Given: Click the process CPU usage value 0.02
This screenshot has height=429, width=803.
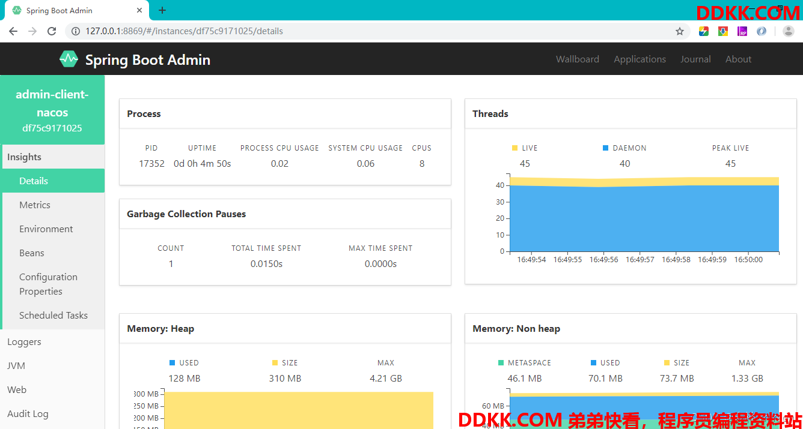Looking at the screenshot, I should (x=279, y=163).
